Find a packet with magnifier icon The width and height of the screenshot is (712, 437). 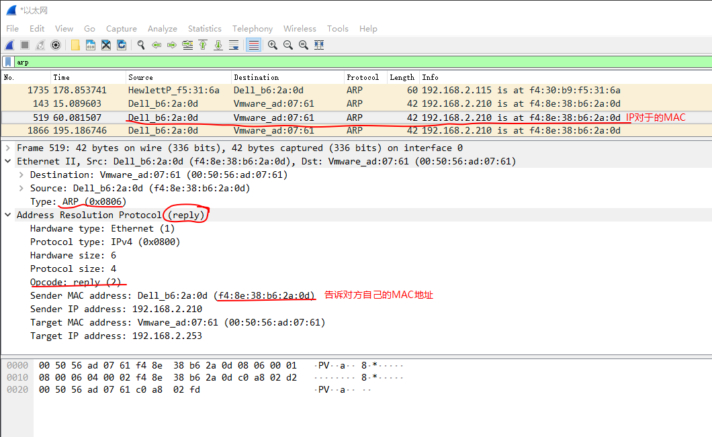pos(141,45)
